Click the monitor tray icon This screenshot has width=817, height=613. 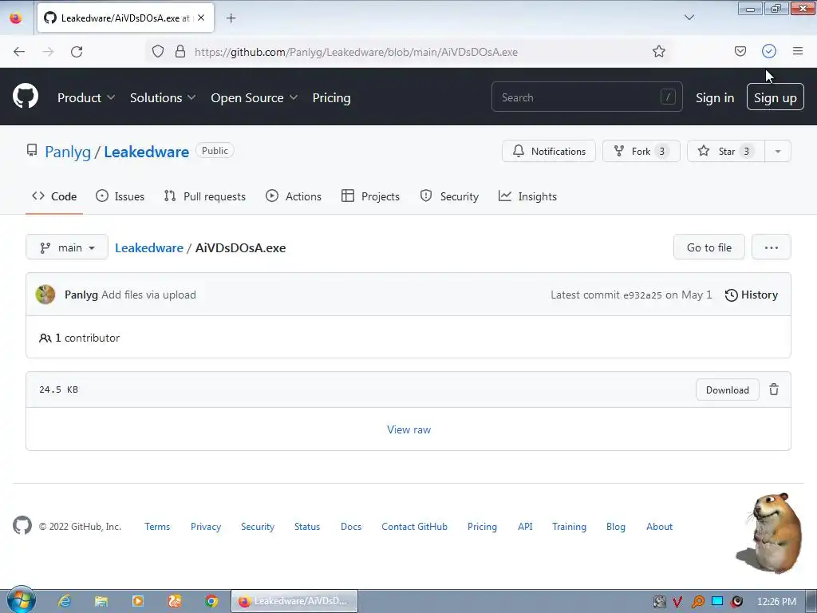coord(717,601)
